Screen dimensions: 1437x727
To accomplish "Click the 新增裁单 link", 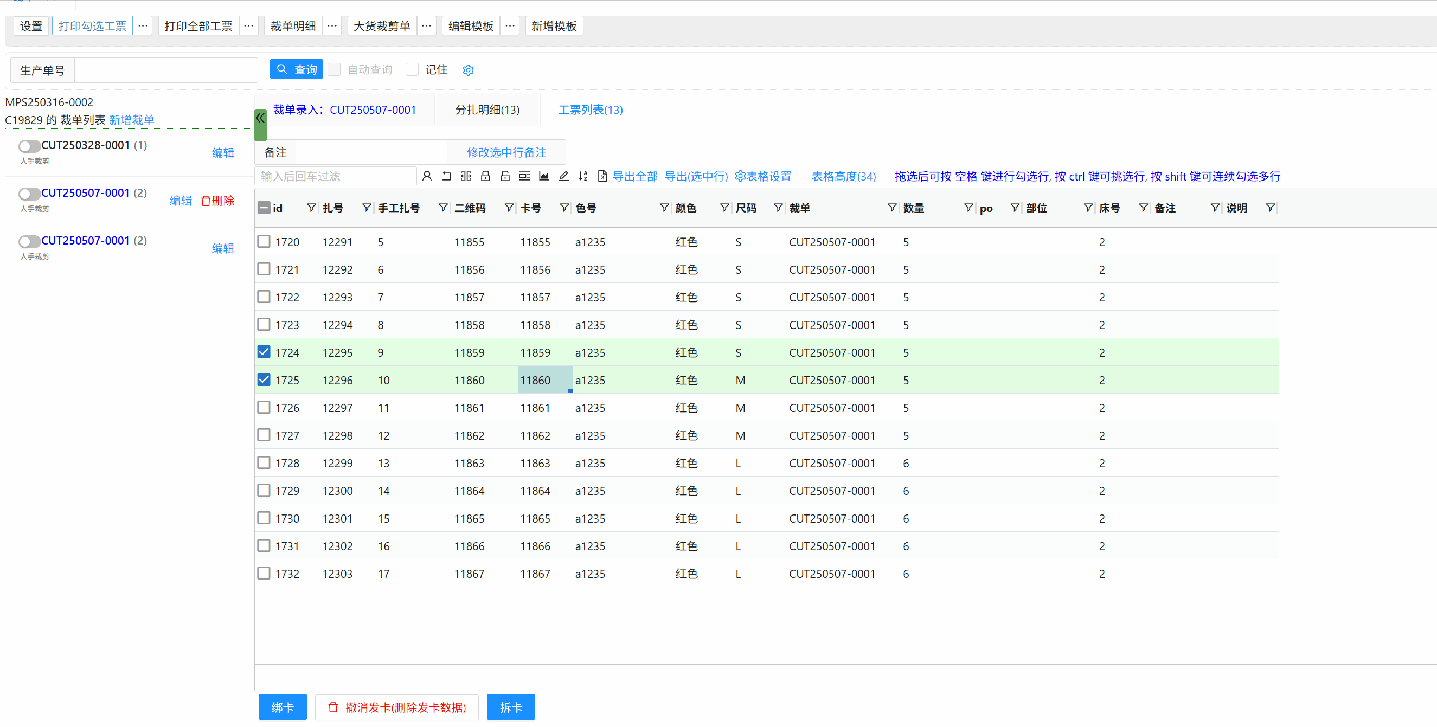I will [x=132, y=120].
